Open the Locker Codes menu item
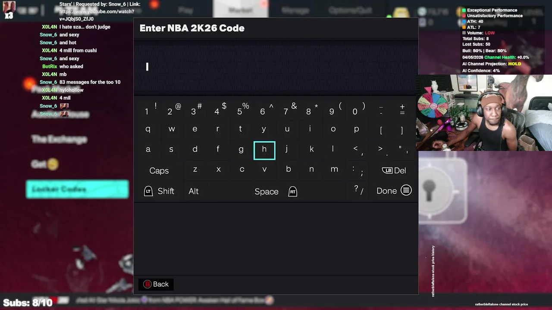Screen dimensions: 552x310 pyautogui.click(x=78, y=189)
